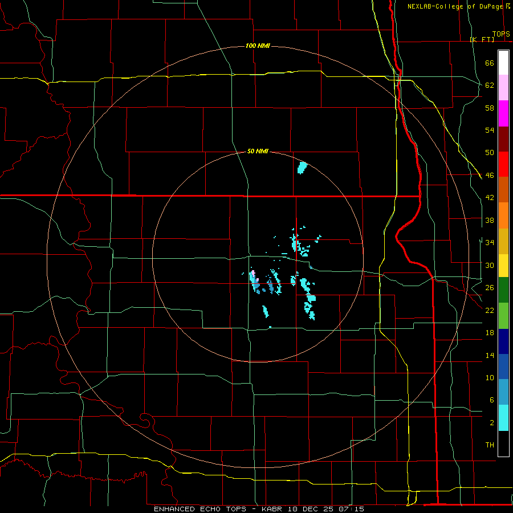Click the navy 22 kft legend swatch
Viewport: 513px width, 513px height.
pos(503,341)
